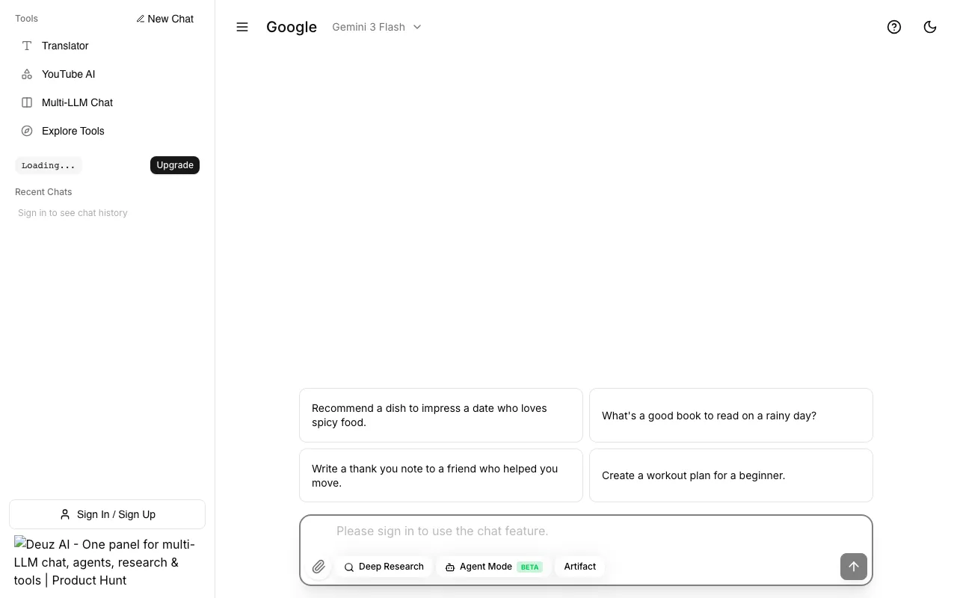Image resolution: width=957 pixels, height=598 pixels.
Task: Click the chat message input field
Action: click(x=586, y=531)
